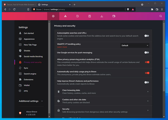Click the Social media blocking thumbs-down icon

click(x=20, y=56)
